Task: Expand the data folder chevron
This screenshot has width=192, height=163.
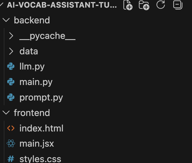Action: [11, 51]
